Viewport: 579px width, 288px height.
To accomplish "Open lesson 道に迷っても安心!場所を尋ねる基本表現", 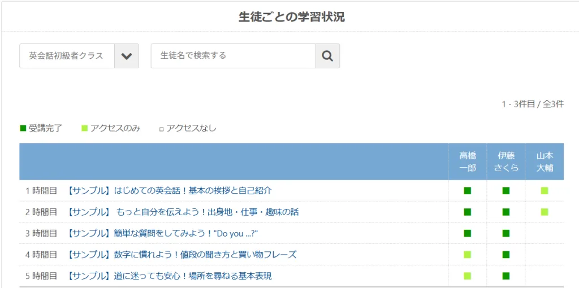I will (x=170, y=276).
